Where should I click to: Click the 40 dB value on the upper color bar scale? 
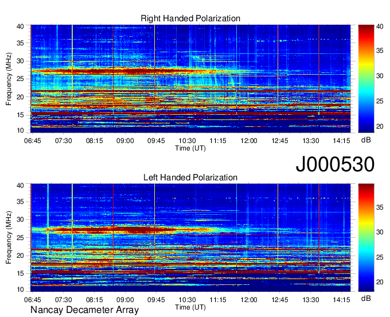pyautogui.click(x=380, y=26)
